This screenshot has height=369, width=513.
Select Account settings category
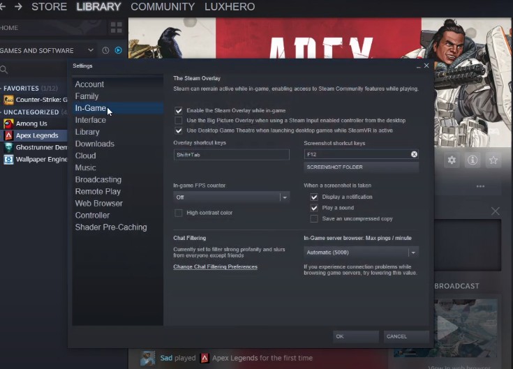(x=117, y=84)
